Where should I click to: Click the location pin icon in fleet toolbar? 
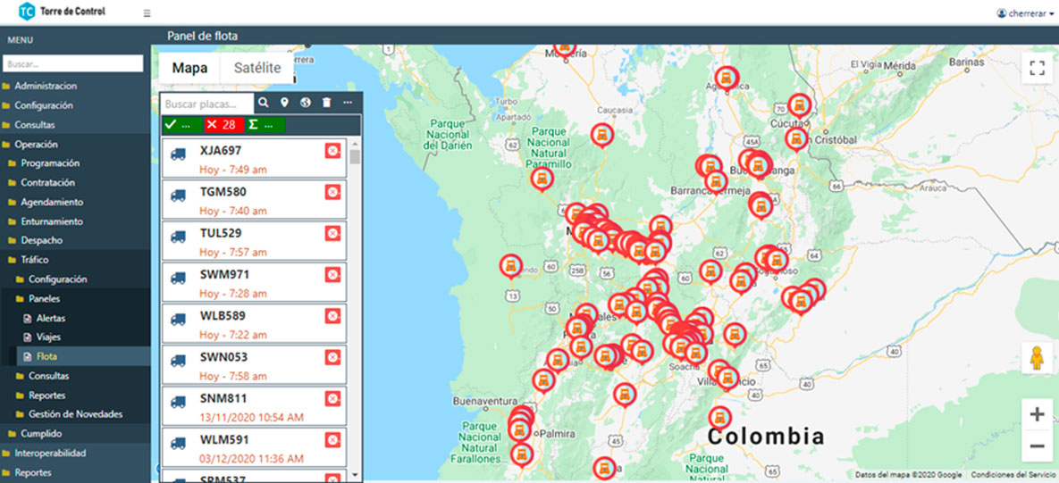coord(285,104)
